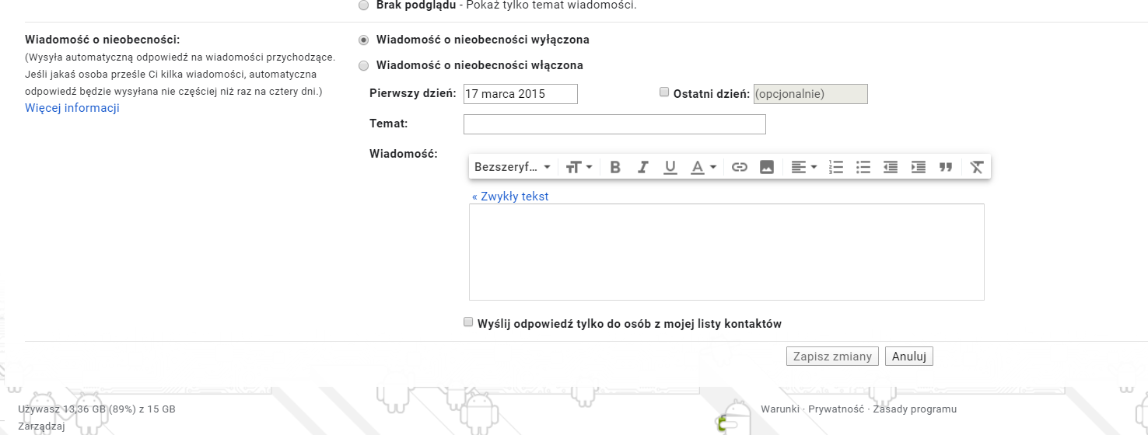Click the underline formatting icon
The width and height of the screenshot is (1148, 435).
point(670,167)
